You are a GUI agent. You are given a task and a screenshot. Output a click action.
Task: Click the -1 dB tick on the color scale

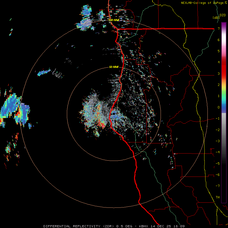point(218,119)
